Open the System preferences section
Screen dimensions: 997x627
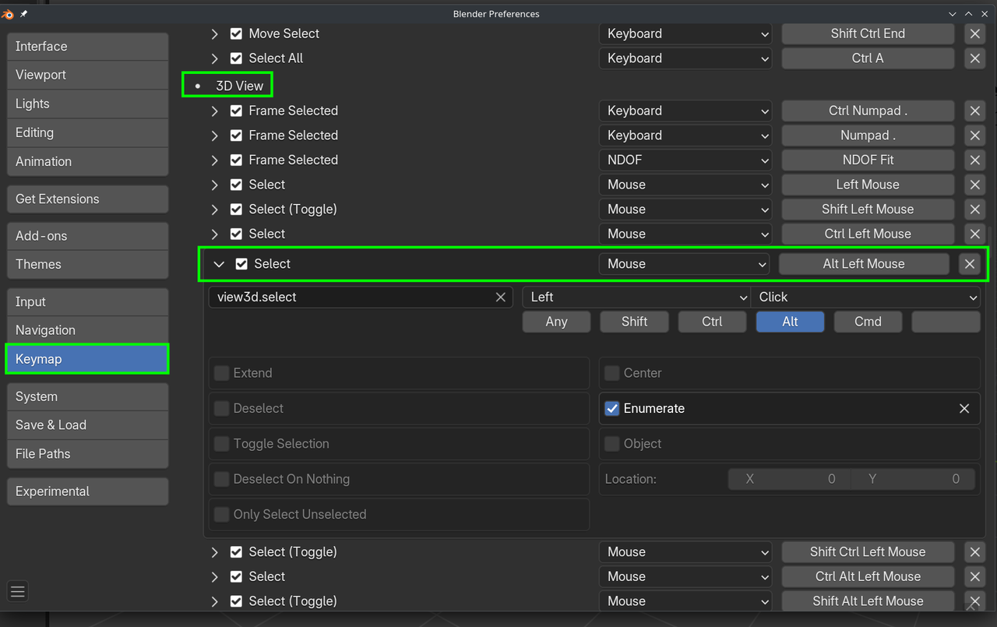[x=87, y=396]
